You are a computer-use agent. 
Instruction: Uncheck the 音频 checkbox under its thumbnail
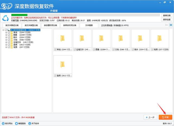[x=55, y=75]
